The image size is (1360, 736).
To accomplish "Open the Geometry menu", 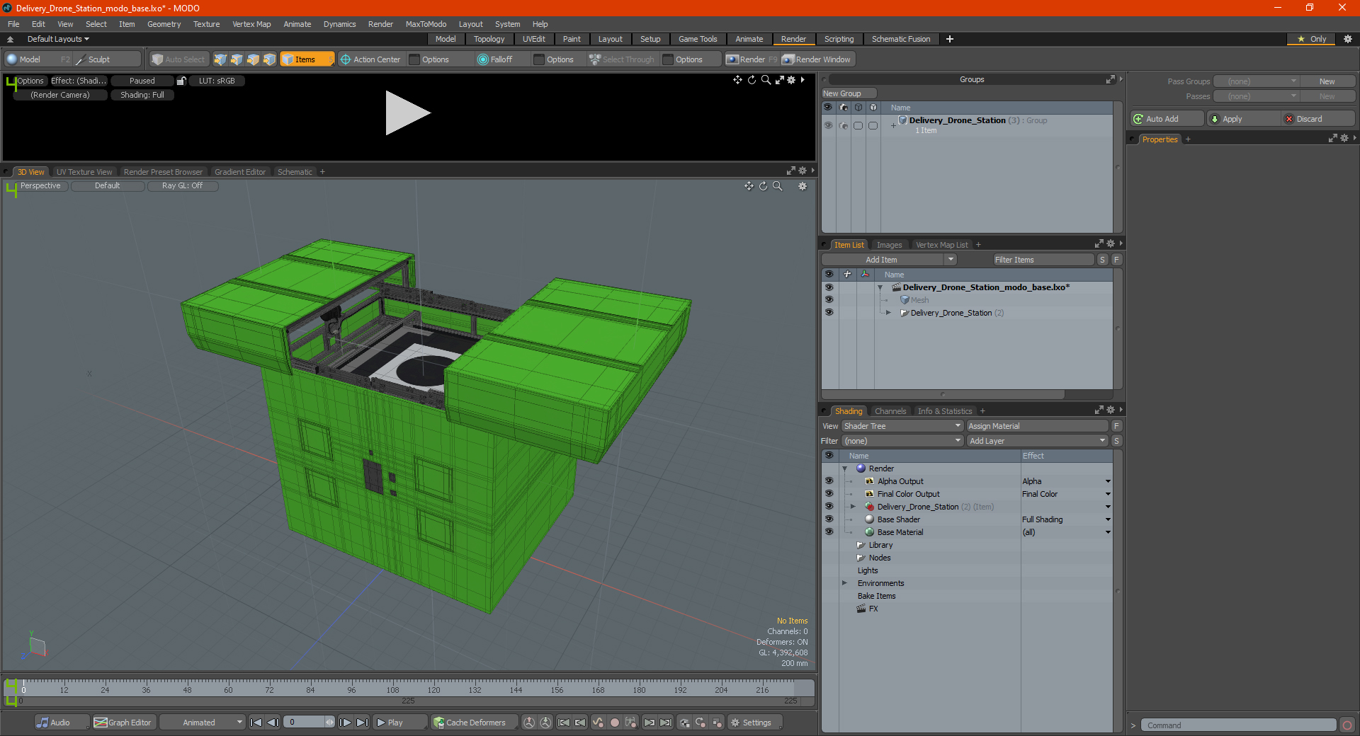I will point(164,24).
